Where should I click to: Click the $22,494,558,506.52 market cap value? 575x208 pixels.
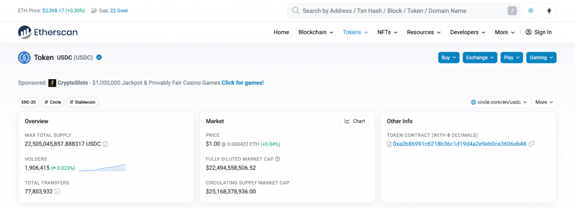tap(231, 168)
